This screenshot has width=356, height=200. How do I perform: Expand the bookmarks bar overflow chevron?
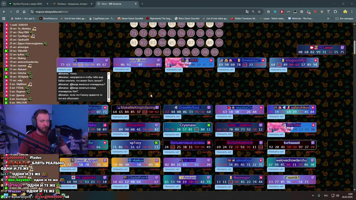coord(328,19)
